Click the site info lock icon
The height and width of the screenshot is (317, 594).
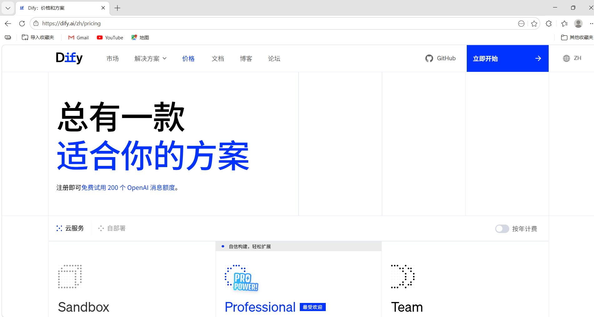(x=36, y=23)
